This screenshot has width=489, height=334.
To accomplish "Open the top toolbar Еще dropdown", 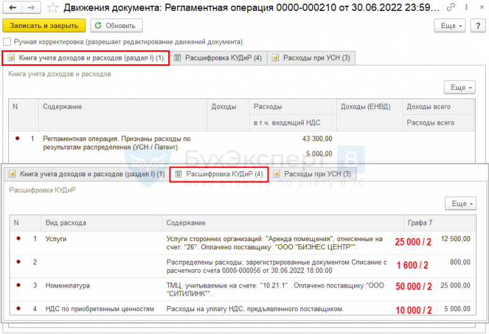I will click(x=450, y=25).
